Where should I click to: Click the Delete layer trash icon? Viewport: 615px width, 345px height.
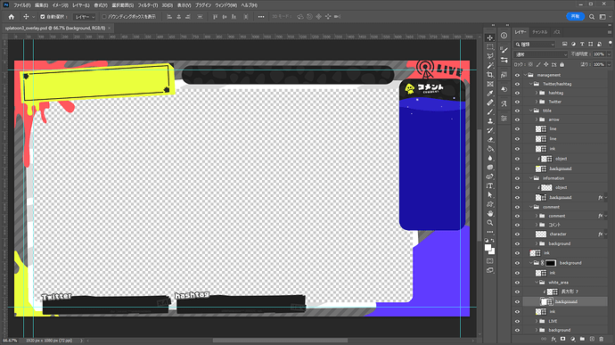point(602,339)
